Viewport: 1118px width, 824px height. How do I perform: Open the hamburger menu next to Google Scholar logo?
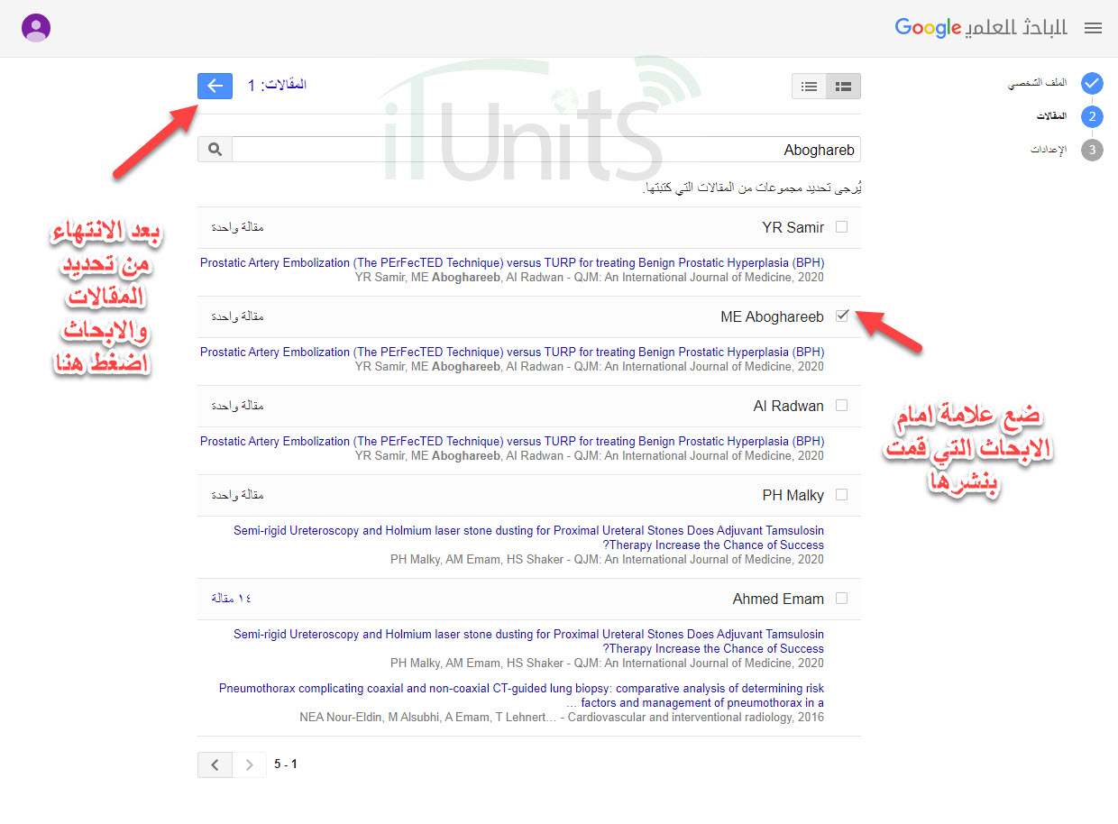pyautogui.click(x=1093, y=28)
